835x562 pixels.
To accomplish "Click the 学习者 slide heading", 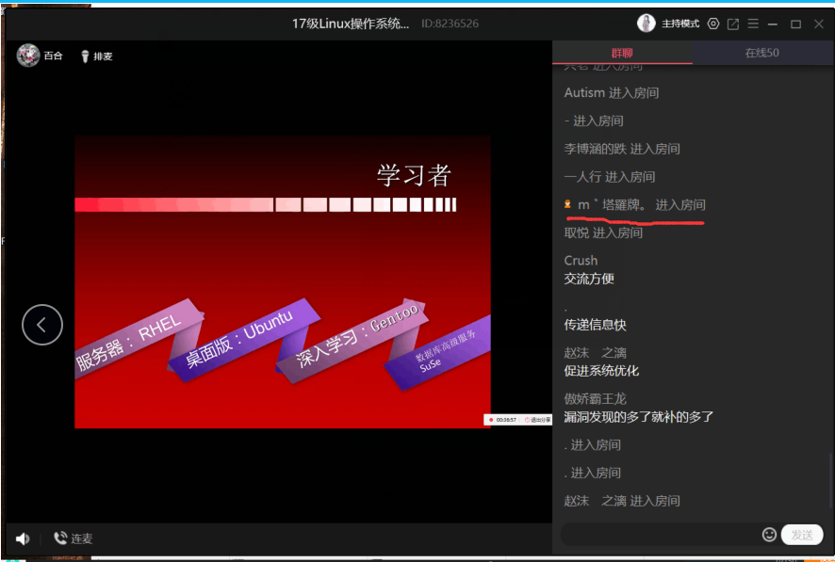I will coord(415,175).
